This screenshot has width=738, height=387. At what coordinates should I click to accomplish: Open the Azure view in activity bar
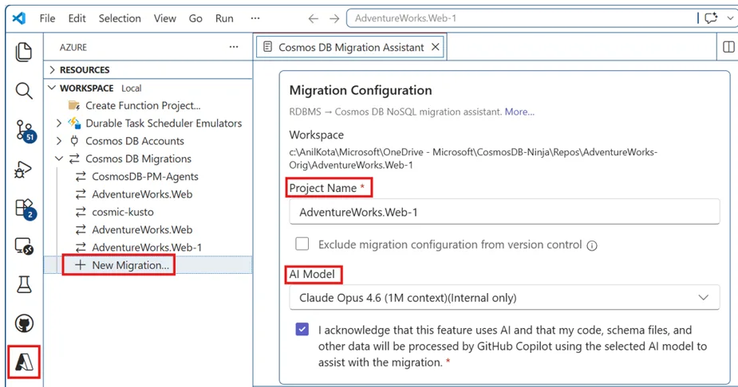point(24,362)
